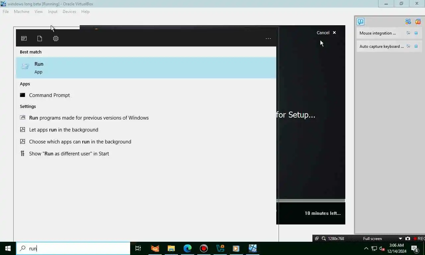The width and height of the screenshot is (425, 255).
Task: Filter search results by Settings gear icon
Action: pyautogui.click(x=56, y=39)
